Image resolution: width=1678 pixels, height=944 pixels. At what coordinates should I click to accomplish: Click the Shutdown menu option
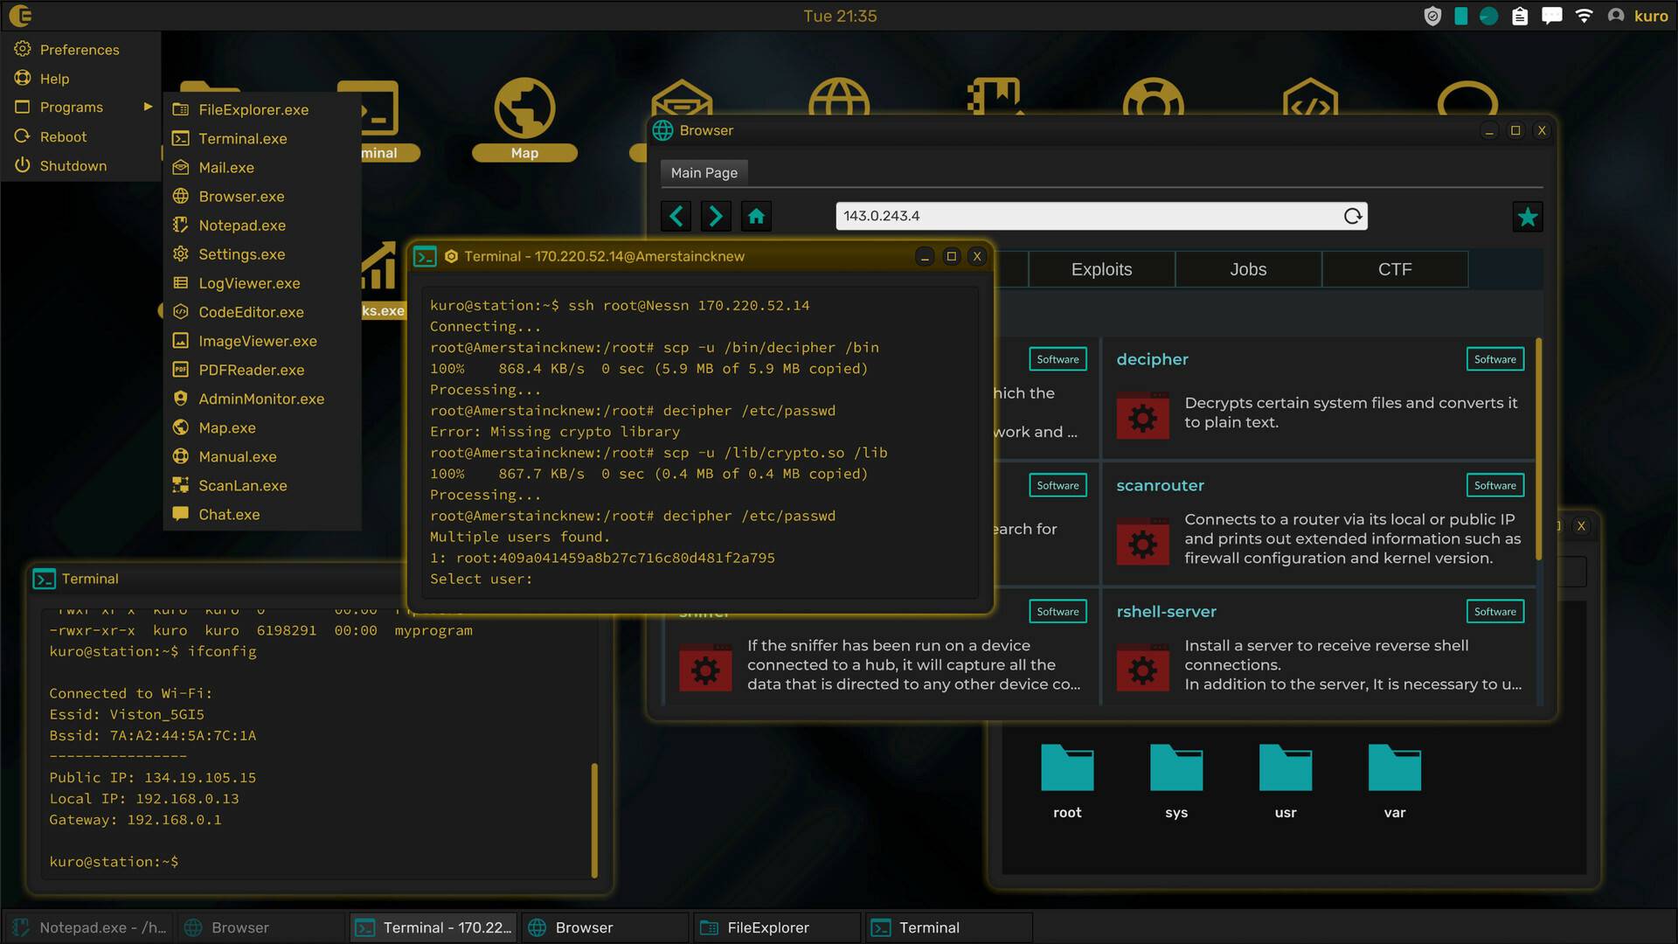[x=73, y=165]
